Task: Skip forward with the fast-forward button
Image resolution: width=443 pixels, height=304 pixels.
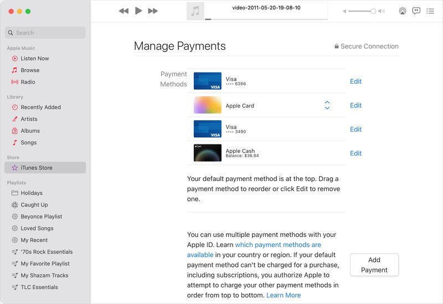Action: click(x=153, y=11)
